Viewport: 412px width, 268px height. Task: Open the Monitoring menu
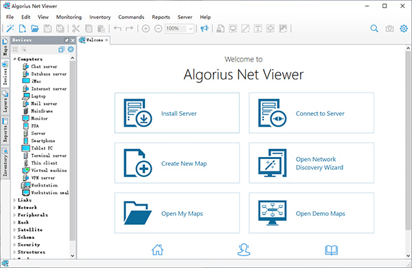(69, 17)
